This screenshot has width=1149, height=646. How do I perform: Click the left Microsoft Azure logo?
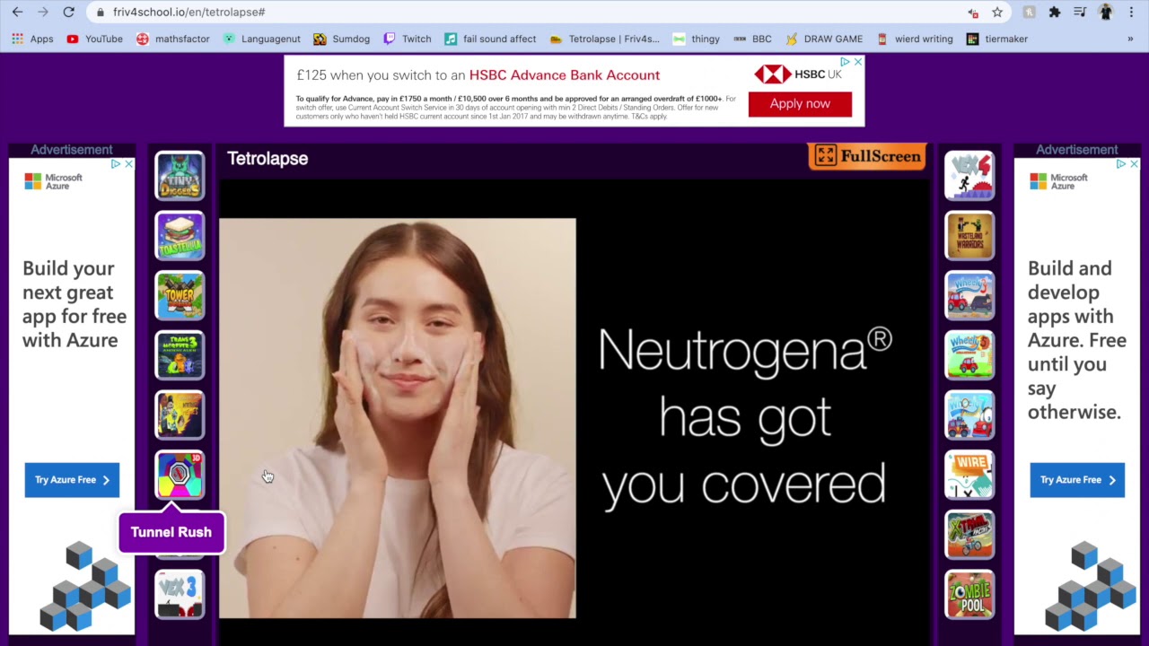click(x=54, y=181)
